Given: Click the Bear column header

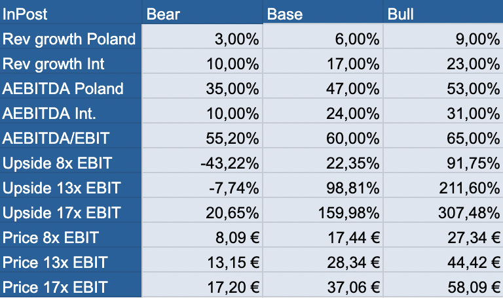Looking at the screenshot, I should (202, 12).
